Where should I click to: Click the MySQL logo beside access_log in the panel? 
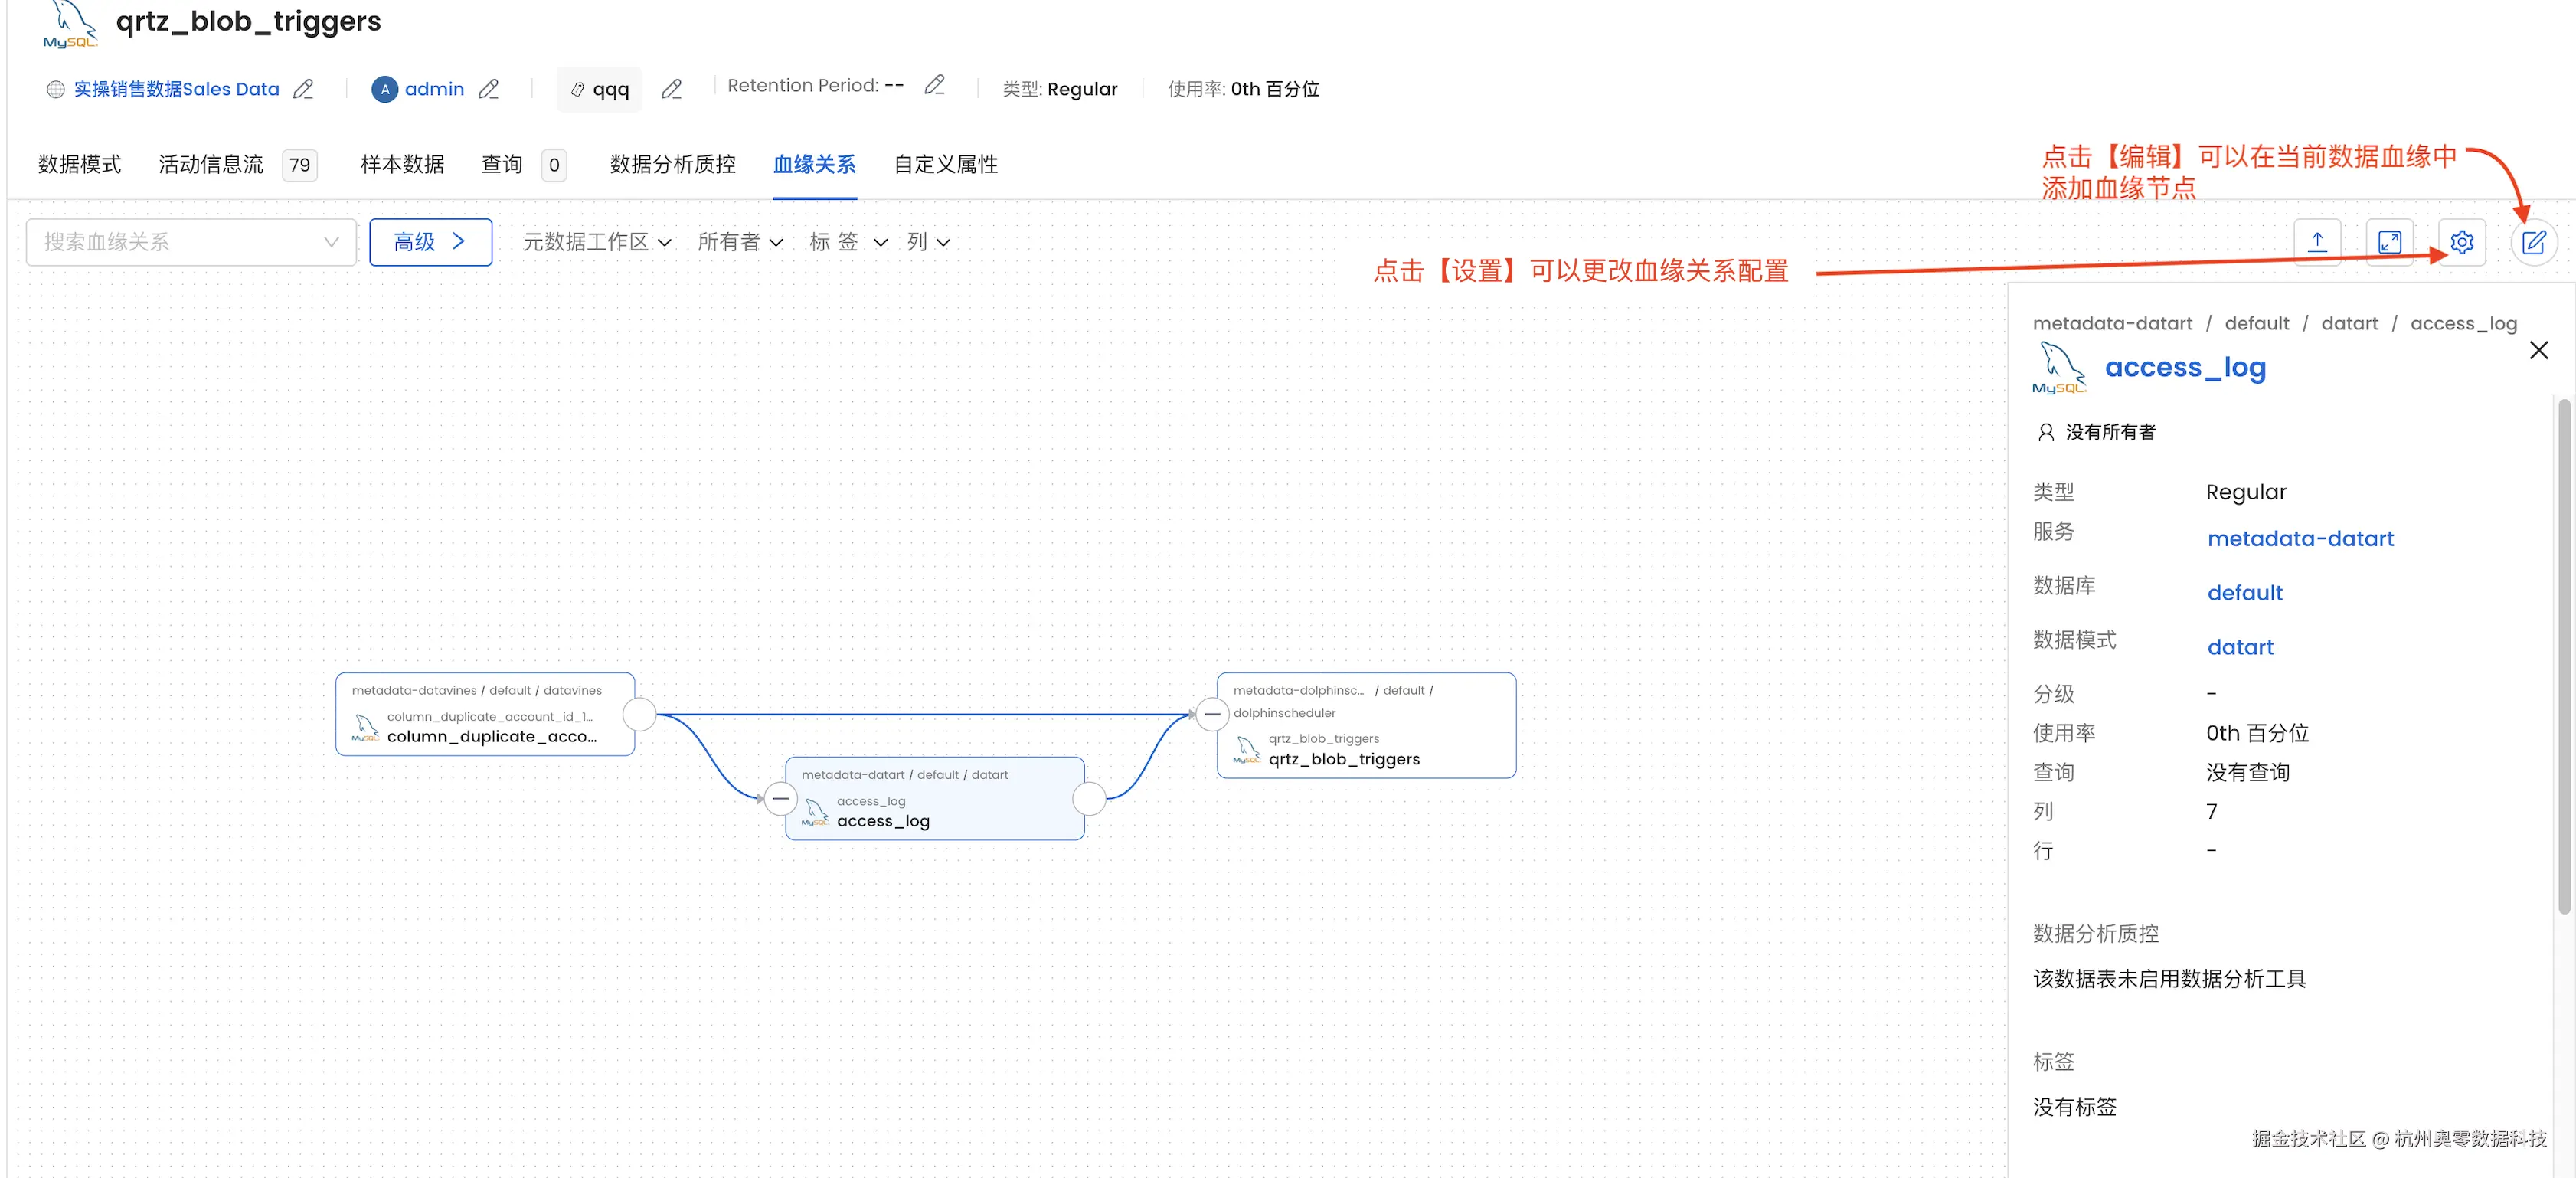coord(2061,366)
